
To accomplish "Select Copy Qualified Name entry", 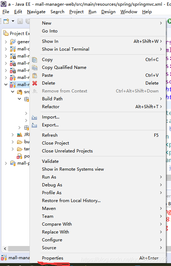I will pyautogui.click(x=98, y=67).
